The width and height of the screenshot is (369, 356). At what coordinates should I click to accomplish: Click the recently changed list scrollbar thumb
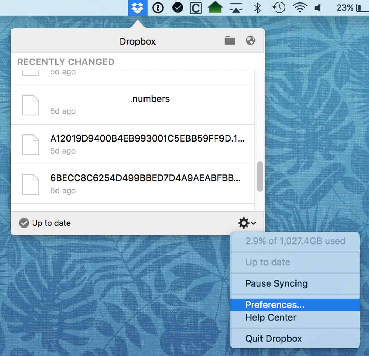pyautogui.click(x=260, y=177)
